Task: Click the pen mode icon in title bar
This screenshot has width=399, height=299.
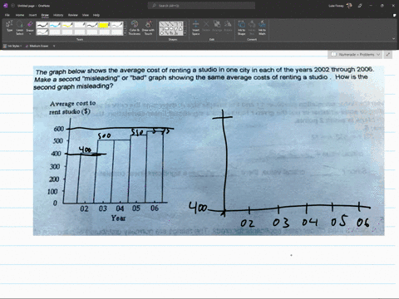Action: [360, 6]
